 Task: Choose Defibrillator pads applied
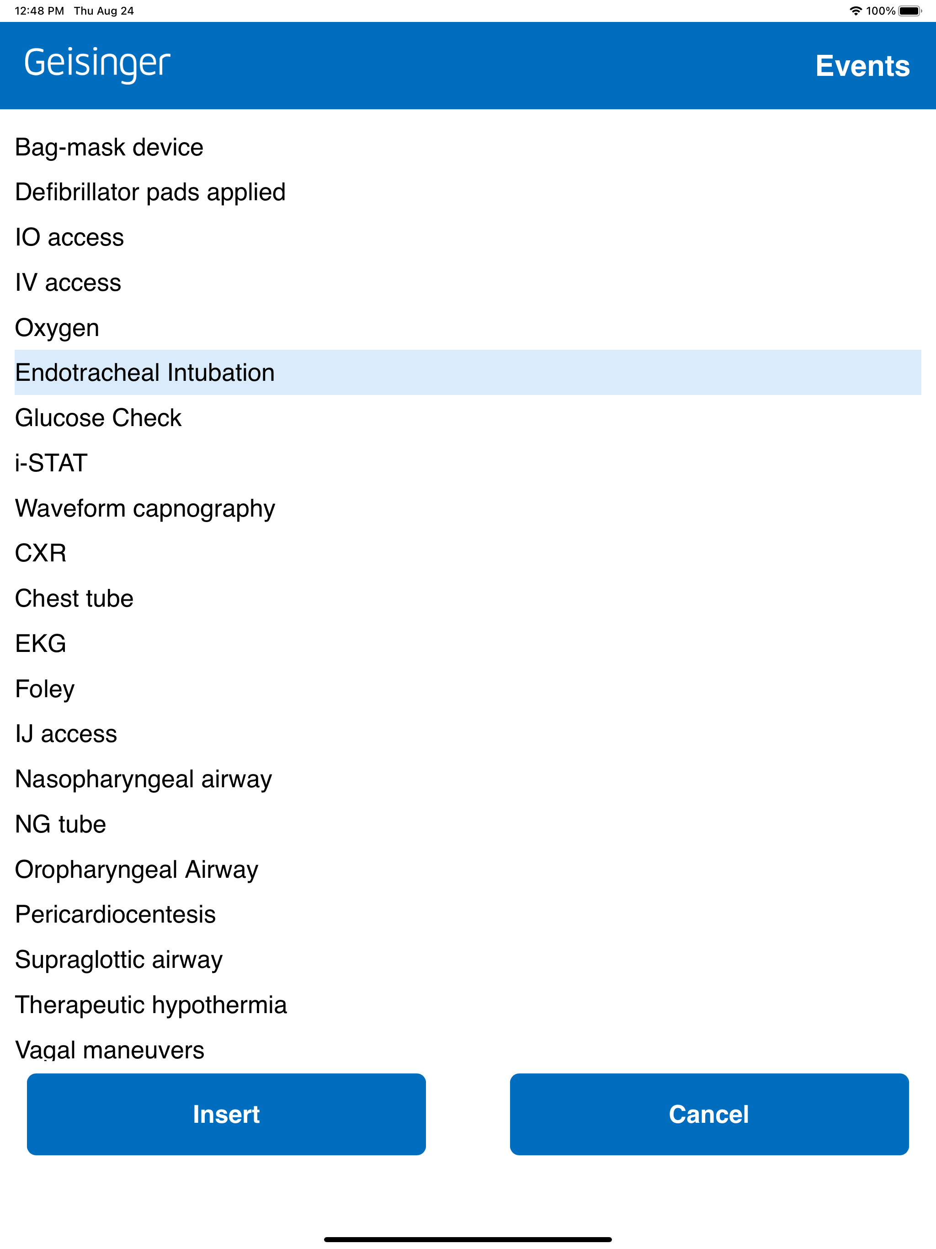click(468, 192)
